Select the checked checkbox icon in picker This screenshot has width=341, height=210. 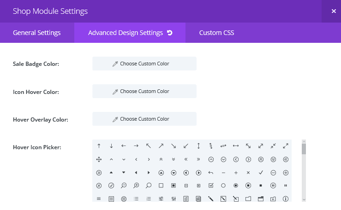211,186
